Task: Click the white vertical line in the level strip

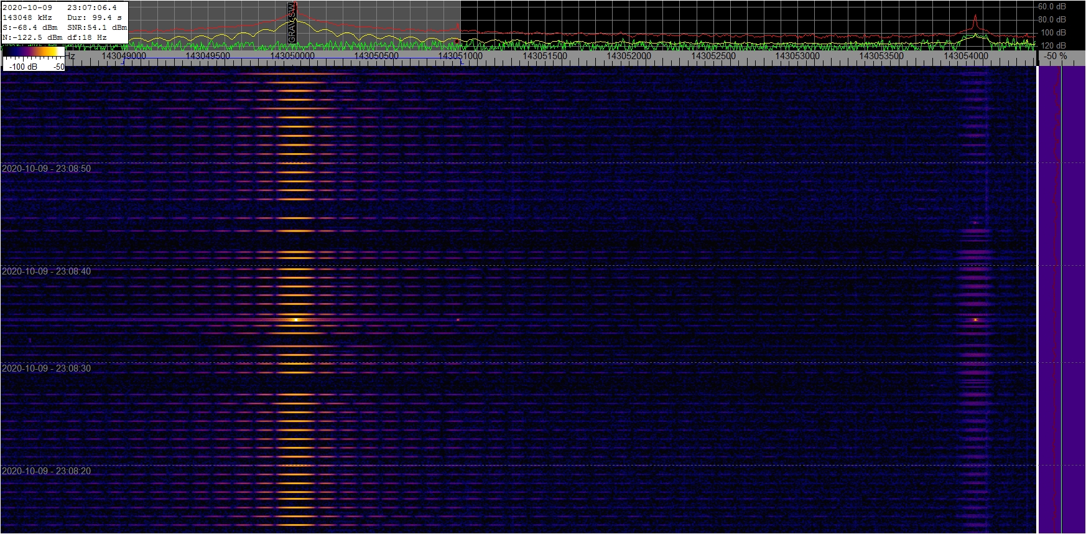Action: click(1061, 299)
